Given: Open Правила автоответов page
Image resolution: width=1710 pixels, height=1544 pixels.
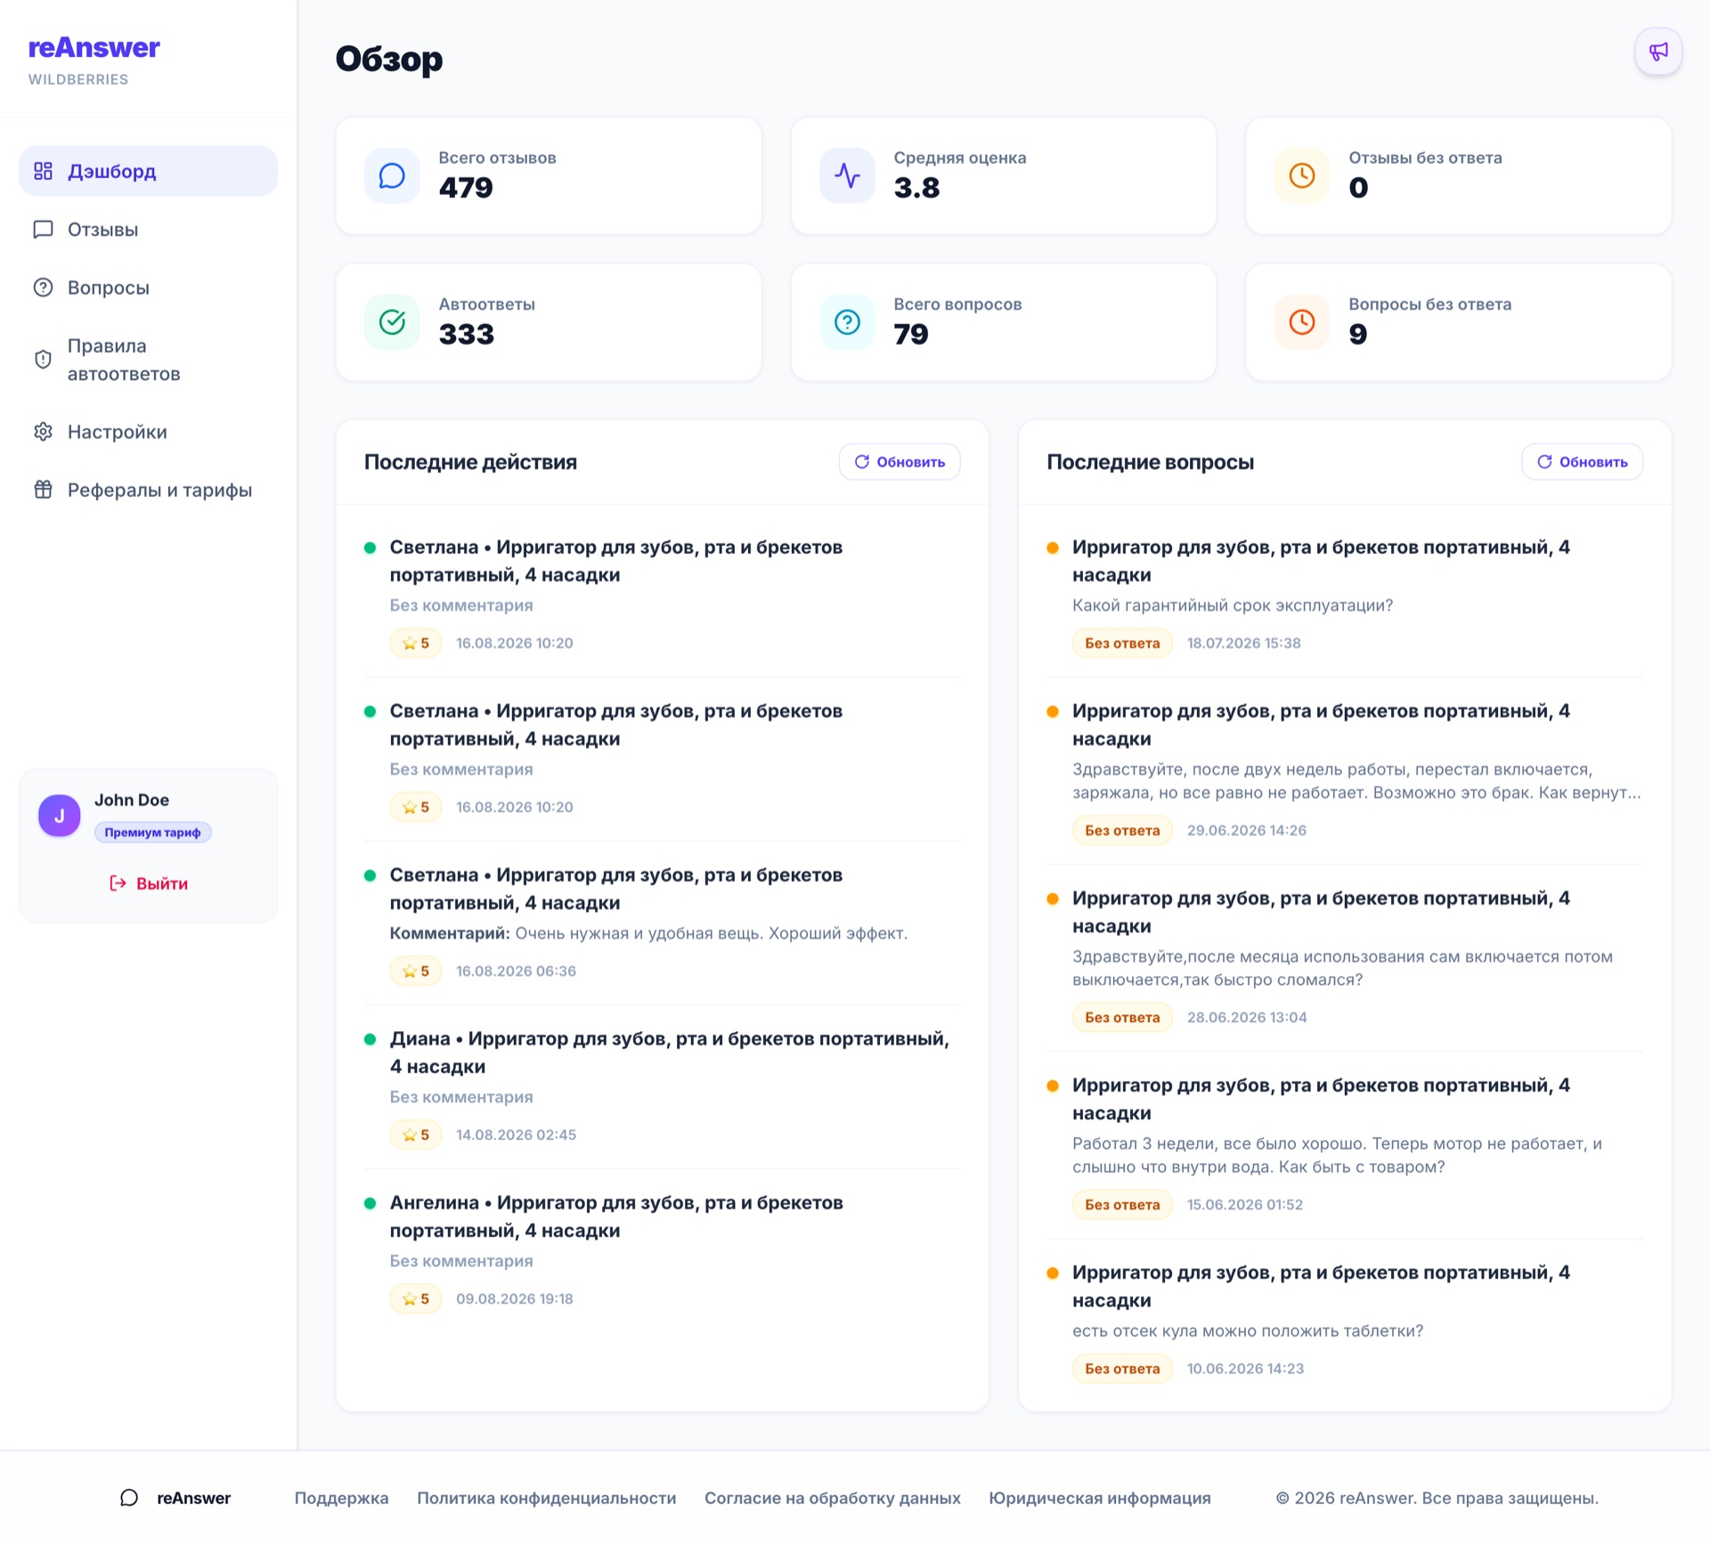Looking at the screenshot, I should (149, 360).
